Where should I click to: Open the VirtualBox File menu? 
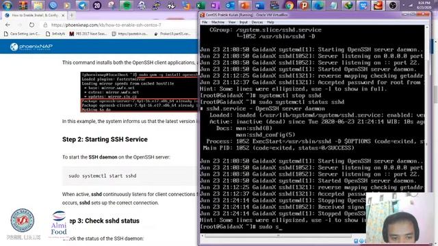[x=205, y=22]
